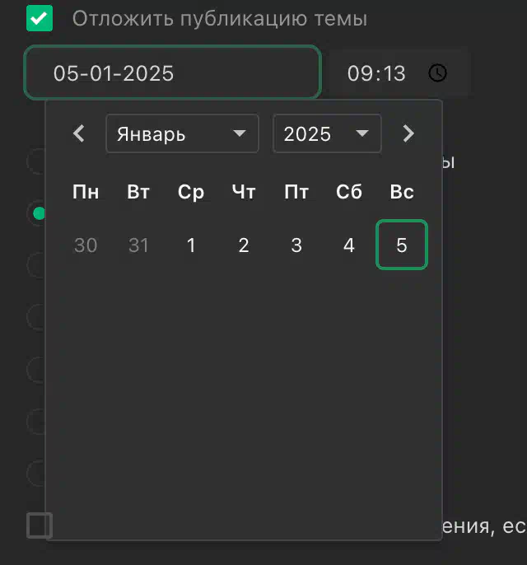The width and height of the screenshot is (527, 565).
Task: Open the Январь month dropdown
Action: point(182,133)
